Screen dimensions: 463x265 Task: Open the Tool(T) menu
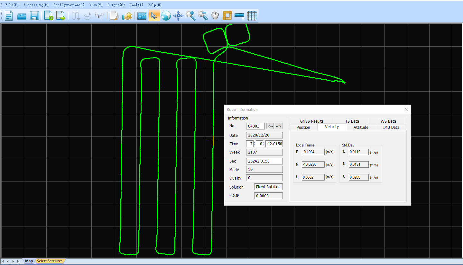(x=136, y=5)
